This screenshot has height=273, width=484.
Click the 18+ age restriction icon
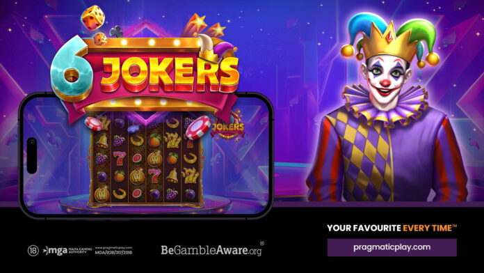click(x=33, y=251)
